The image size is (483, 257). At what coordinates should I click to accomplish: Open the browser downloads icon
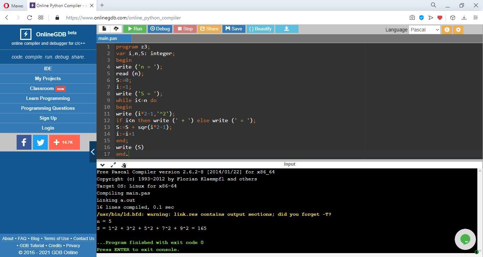pyautogui.click(x=464, y=18)
